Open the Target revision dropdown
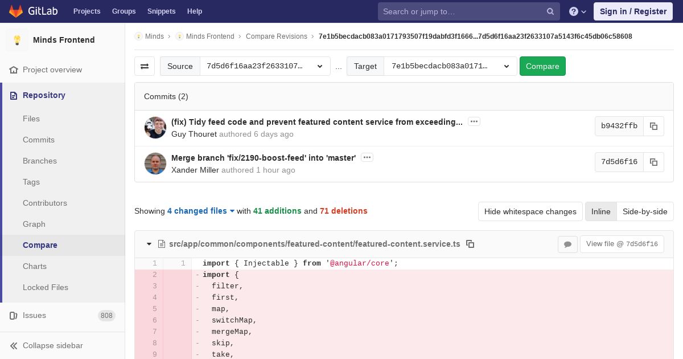 point(450,66)
